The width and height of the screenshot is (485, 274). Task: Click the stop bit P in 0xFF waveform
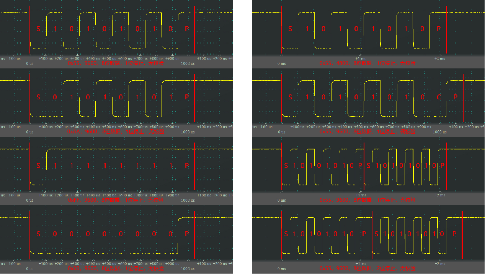187,165
